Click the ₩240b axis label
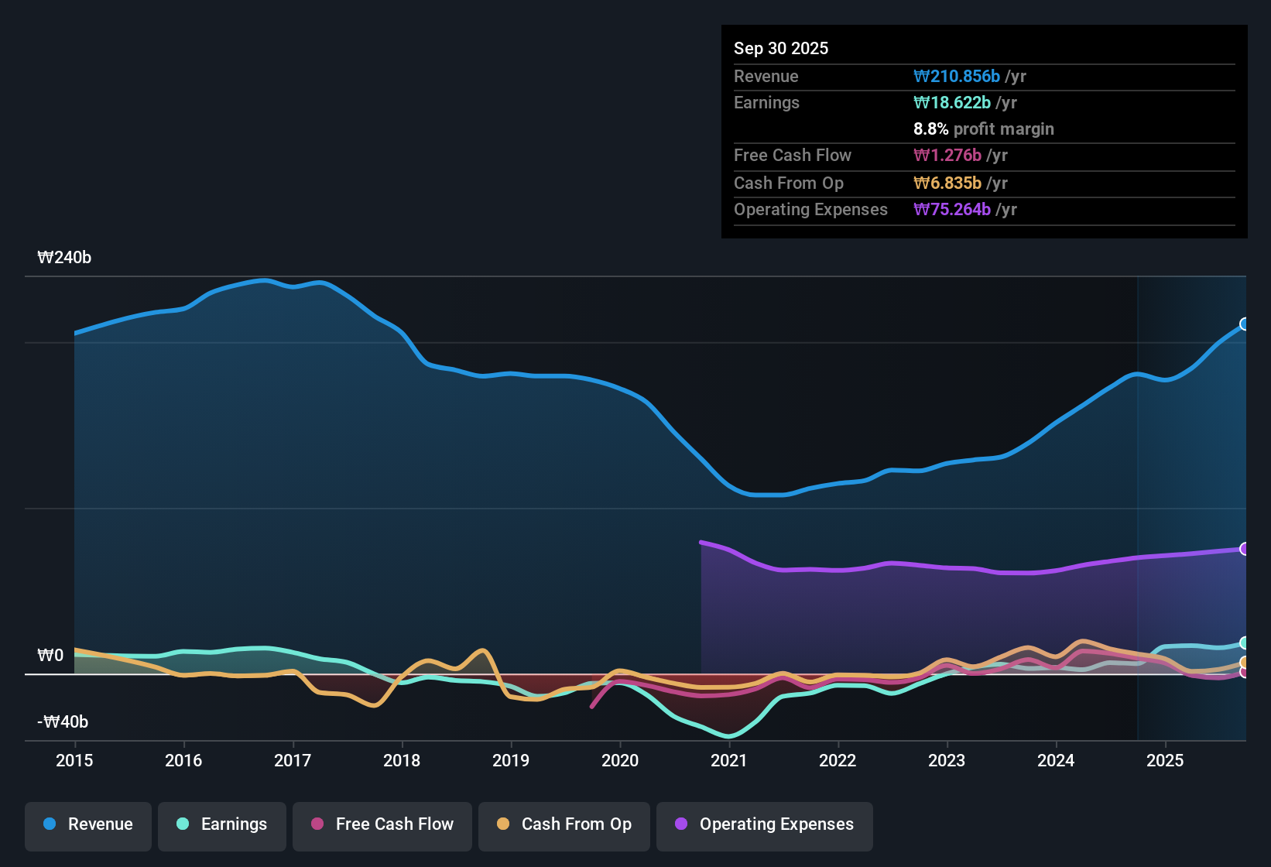The image size is (1271, 867). 65,257
